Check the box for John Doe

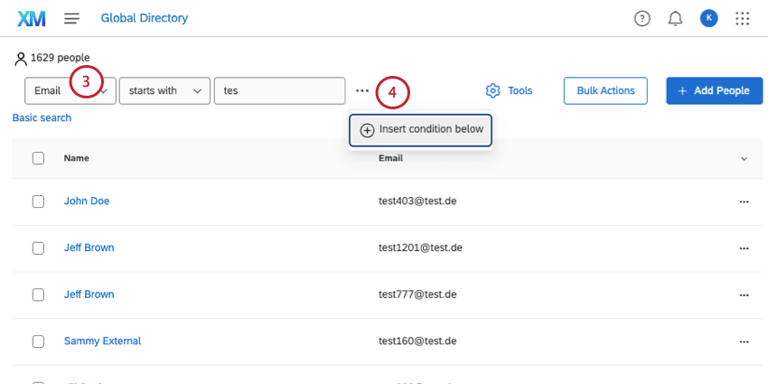[38, 201]
